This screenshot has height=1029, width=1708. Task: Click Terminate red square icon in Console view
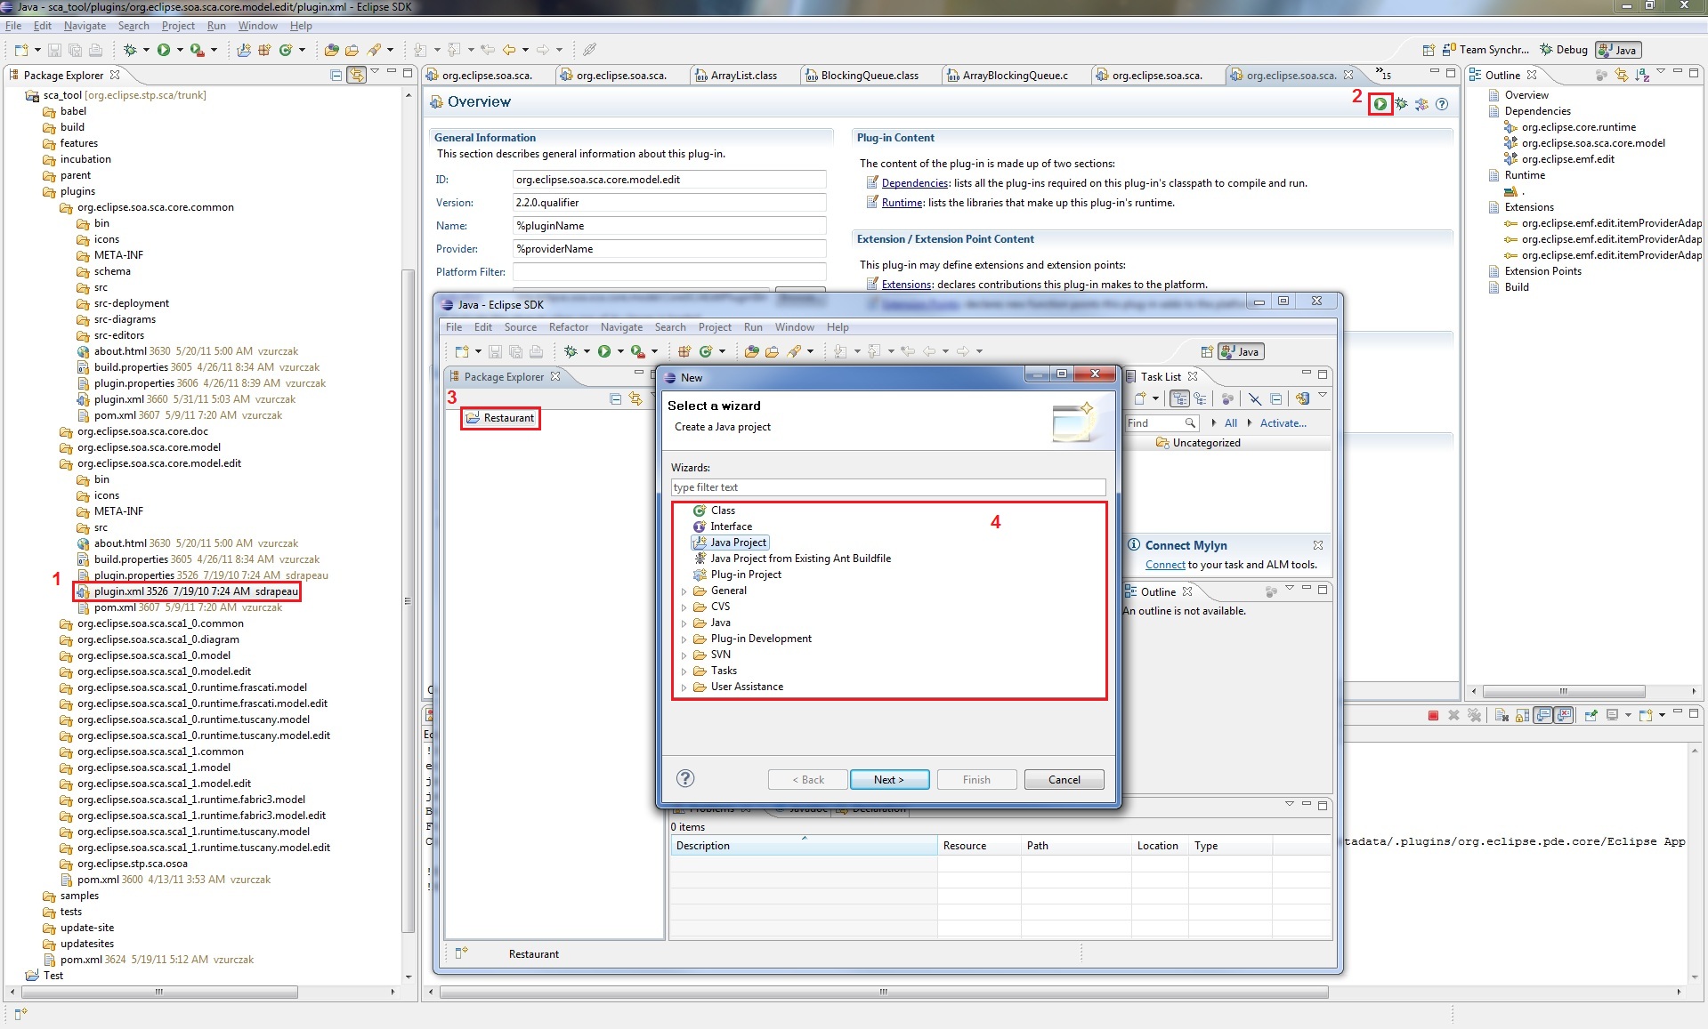pyautogui.click(x=1433, y=715)
